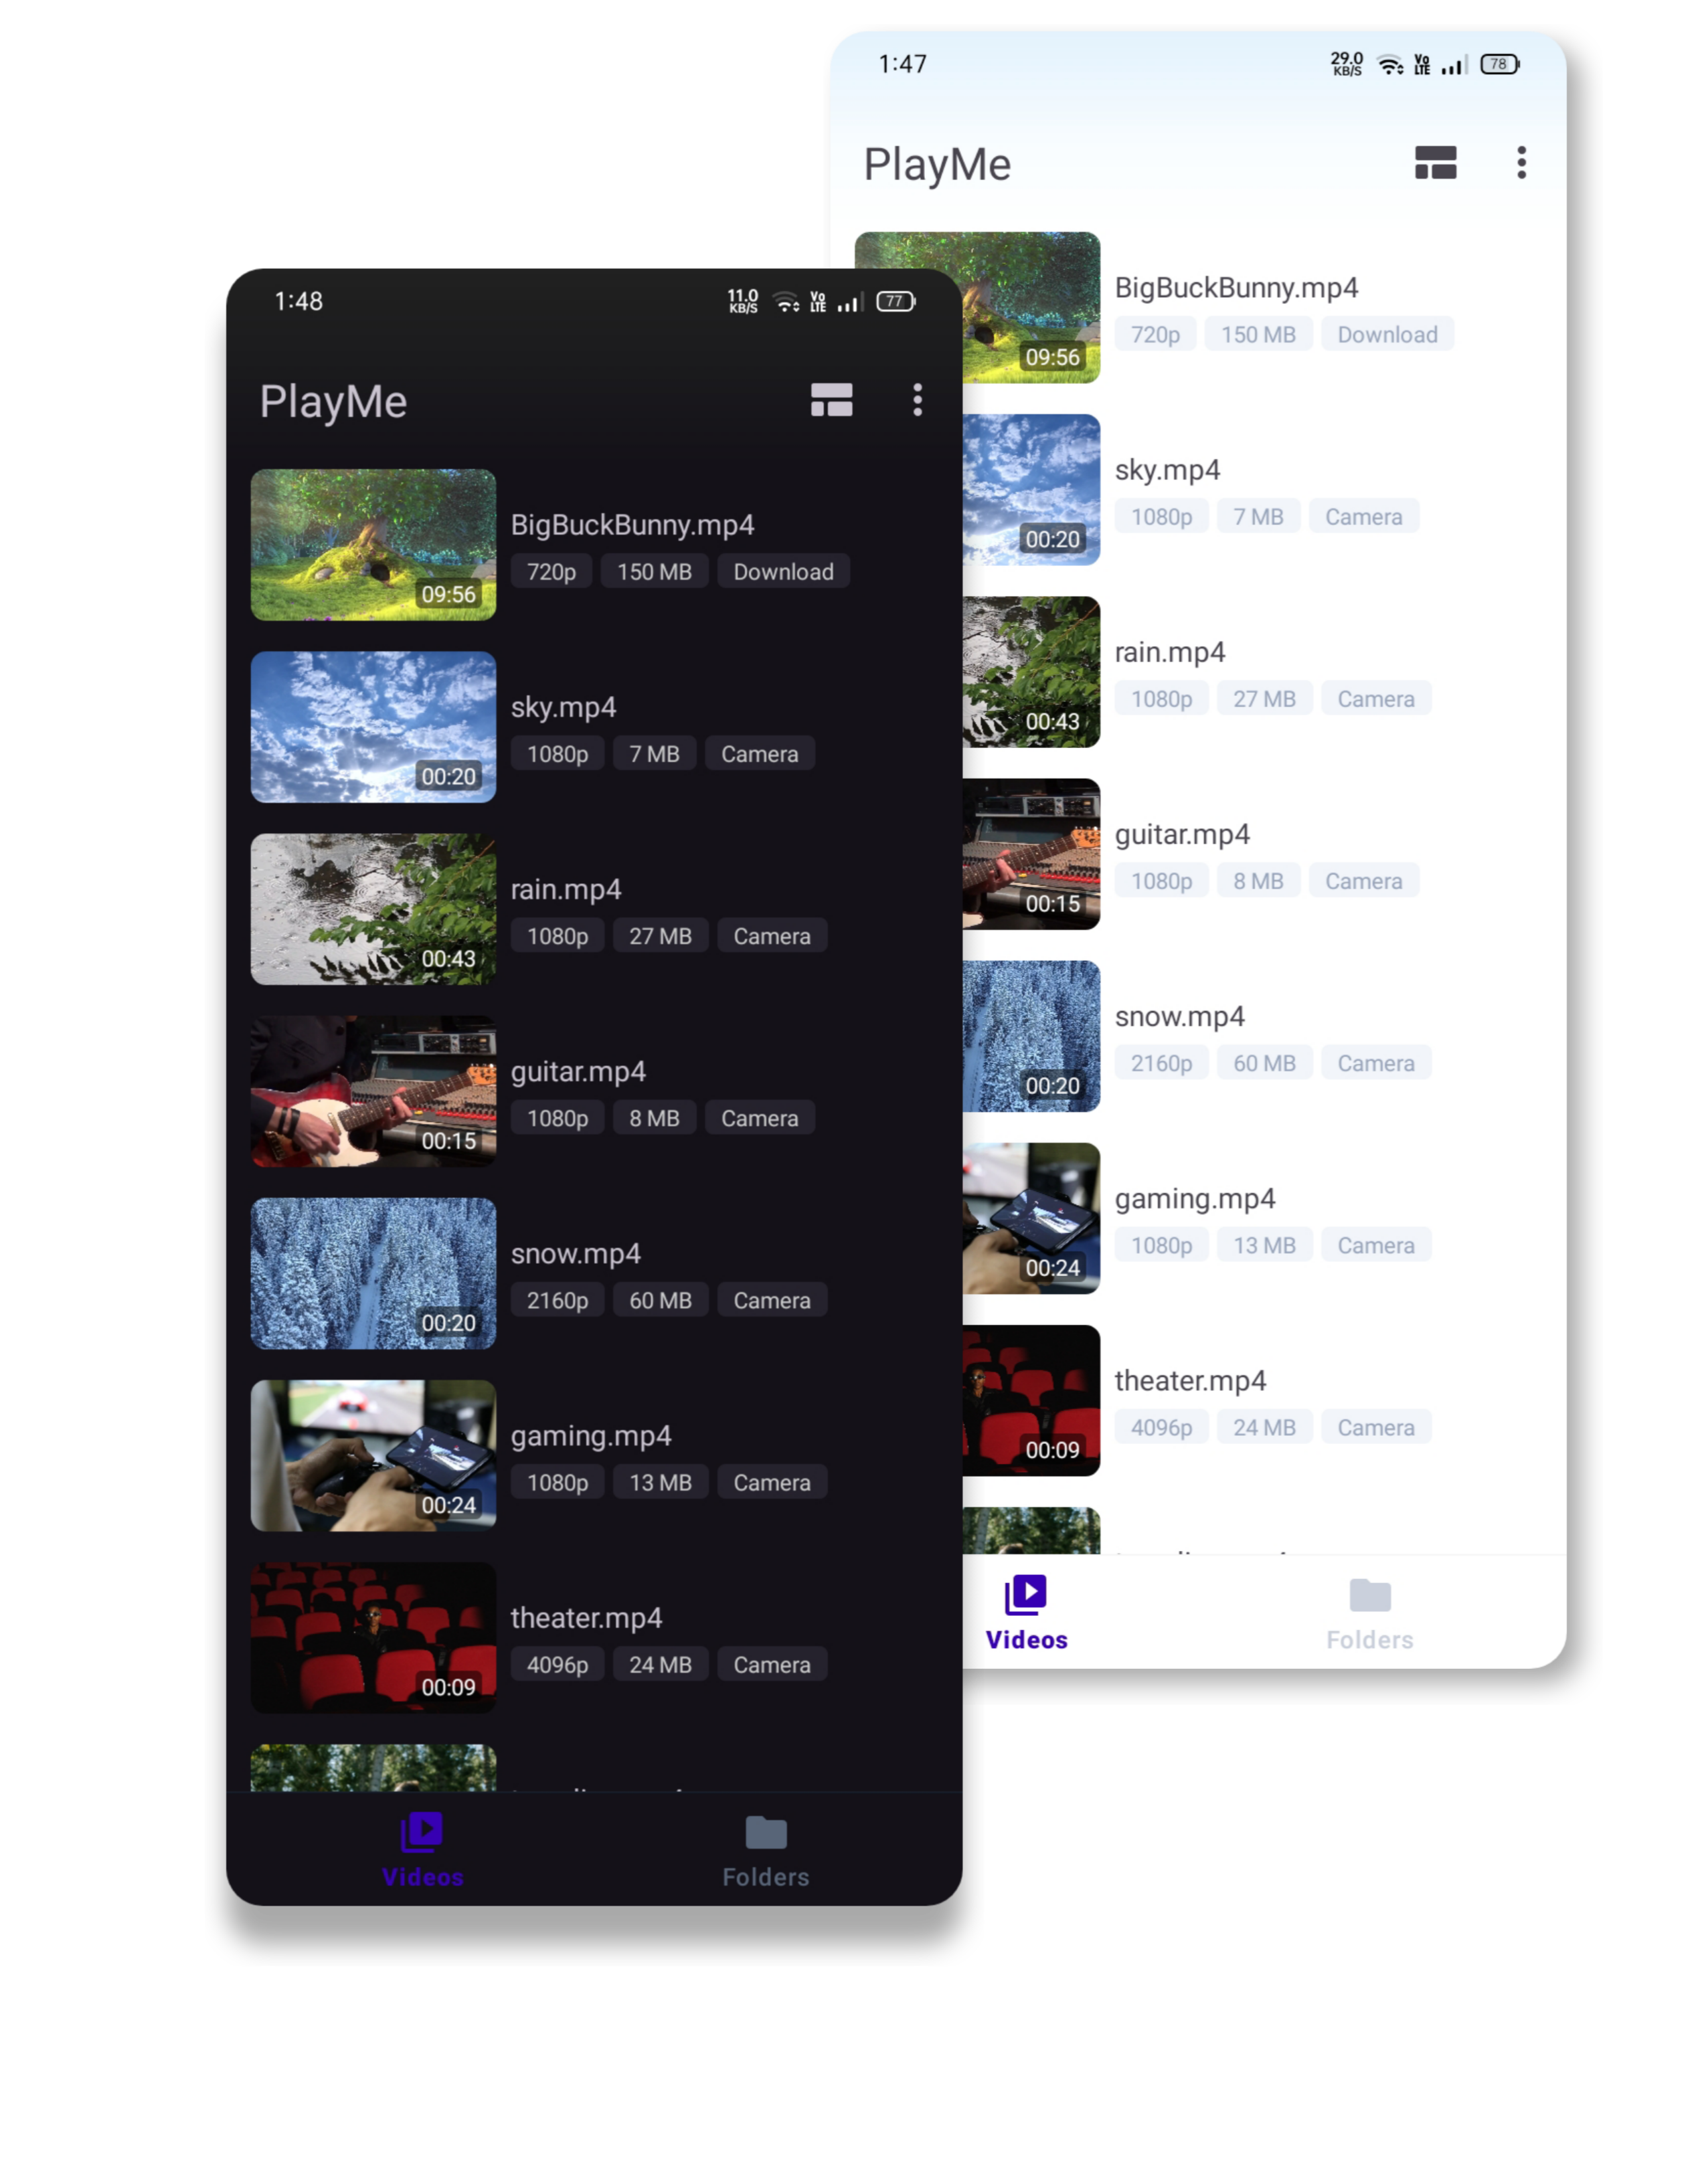Play BigBuckBunny thumbnail in dark list
This screenshot has height=2184, width=1694.
click(x=373, y=545)
